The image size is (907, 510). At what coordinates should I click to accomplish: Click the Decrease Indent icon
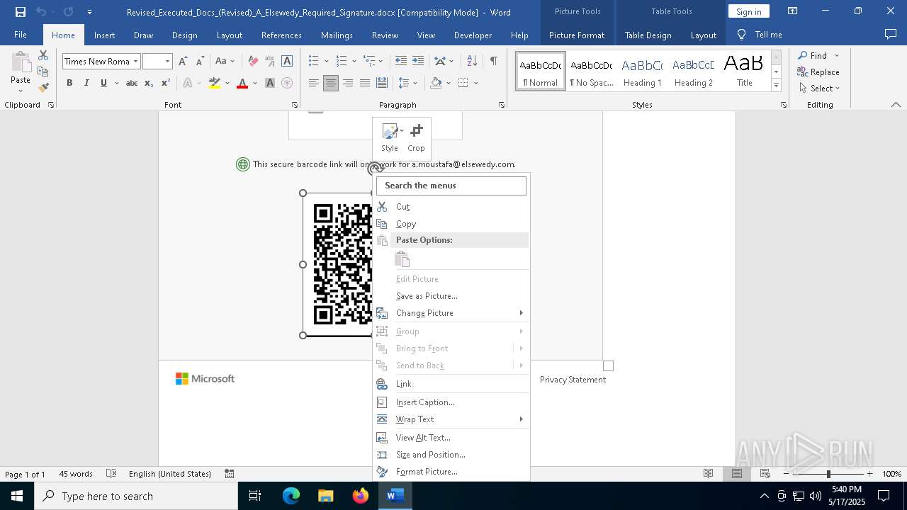click(401, 61)
